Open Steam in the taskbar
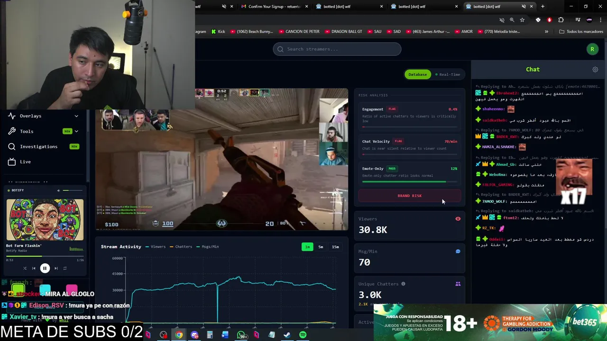 coord(287,335)
